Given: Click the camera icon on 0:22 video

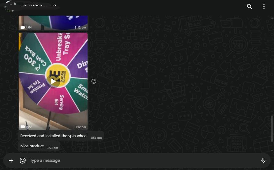Looking at the screenshot, I should coord(23,127).
